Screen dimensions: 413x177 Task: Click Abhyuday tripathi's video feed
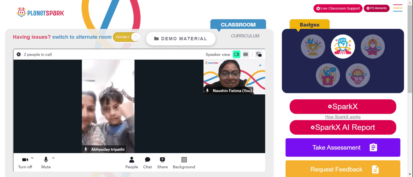108,106
